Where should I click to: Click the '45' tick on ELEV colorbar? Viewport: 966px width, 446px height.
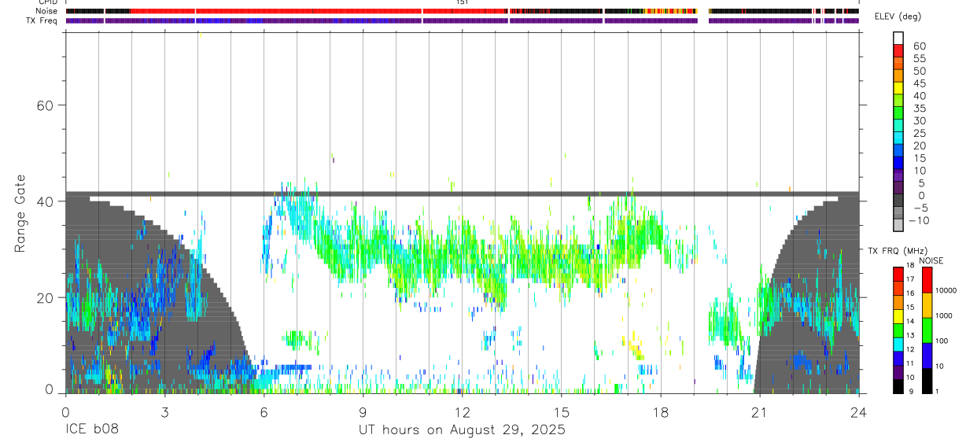tap(919, 84)
